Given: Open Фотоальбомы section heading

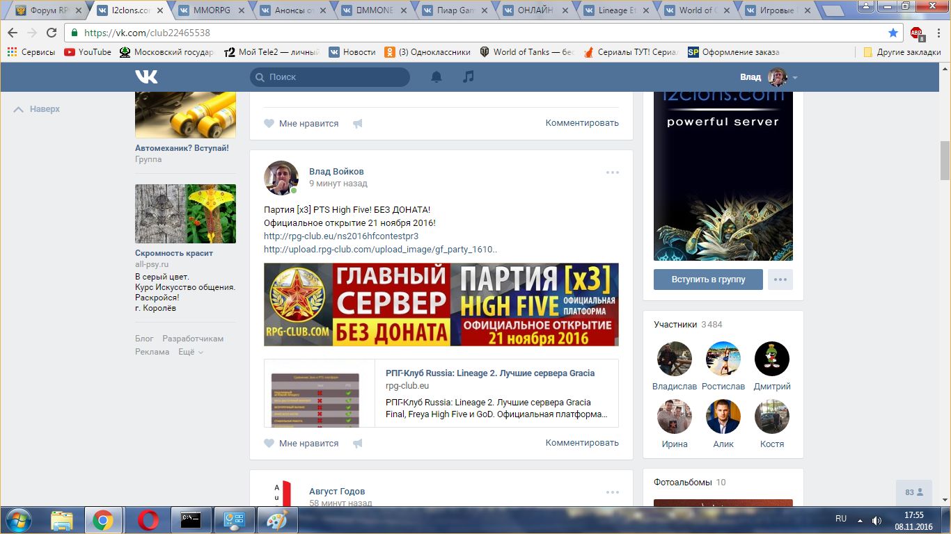Looking at the screenshot, I should pos(683,482).
